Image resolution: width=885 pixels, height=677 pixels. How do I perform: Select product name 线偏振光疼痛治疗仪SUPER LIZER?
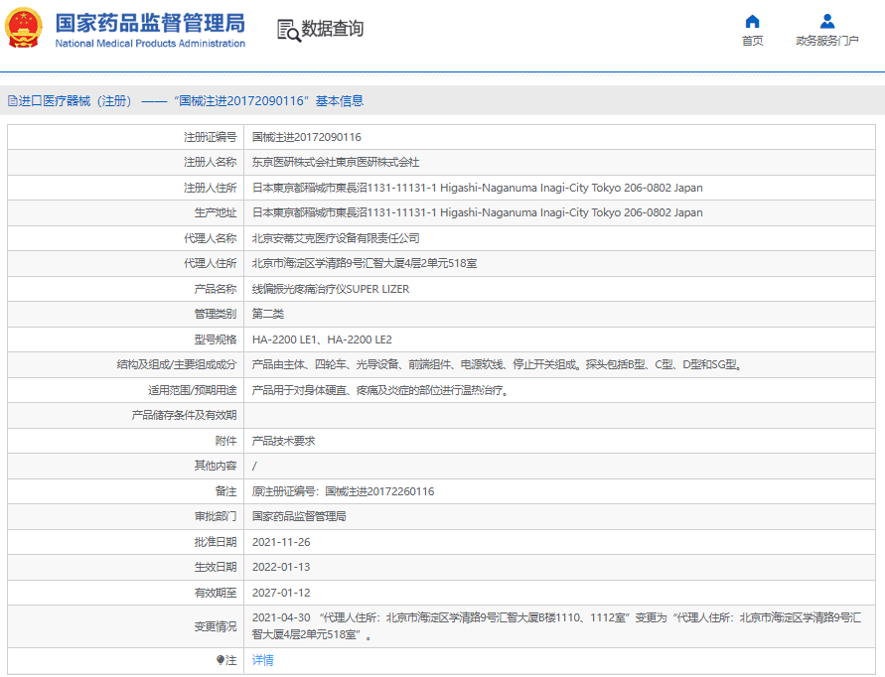coord(330,289)
